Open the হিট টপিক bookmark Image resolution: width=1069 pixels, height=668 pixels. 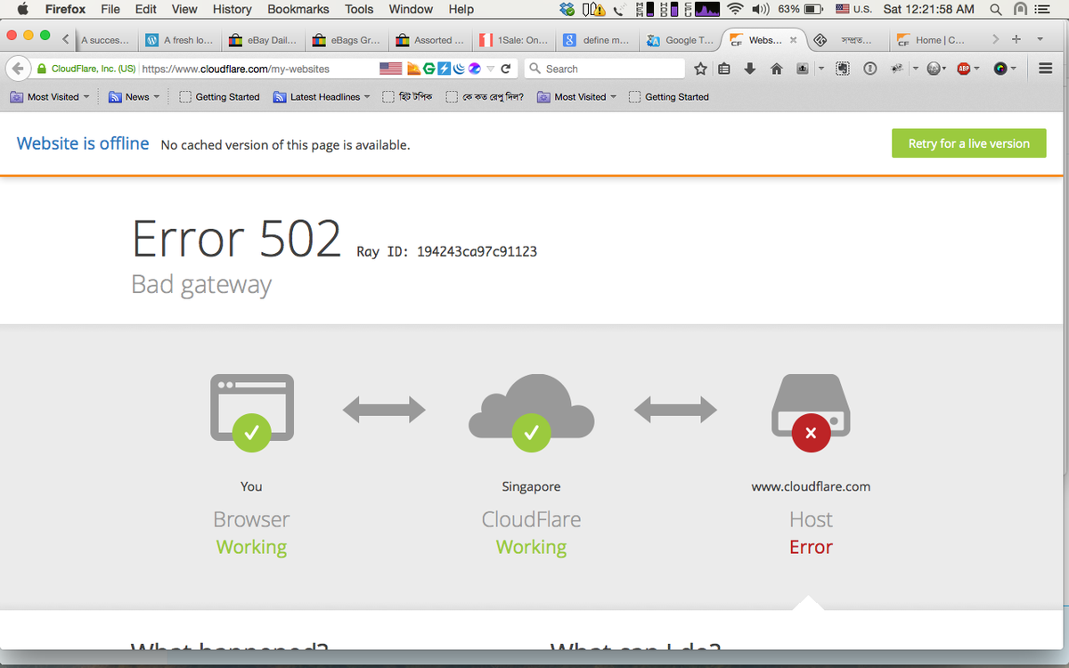(x=407, y=97)
